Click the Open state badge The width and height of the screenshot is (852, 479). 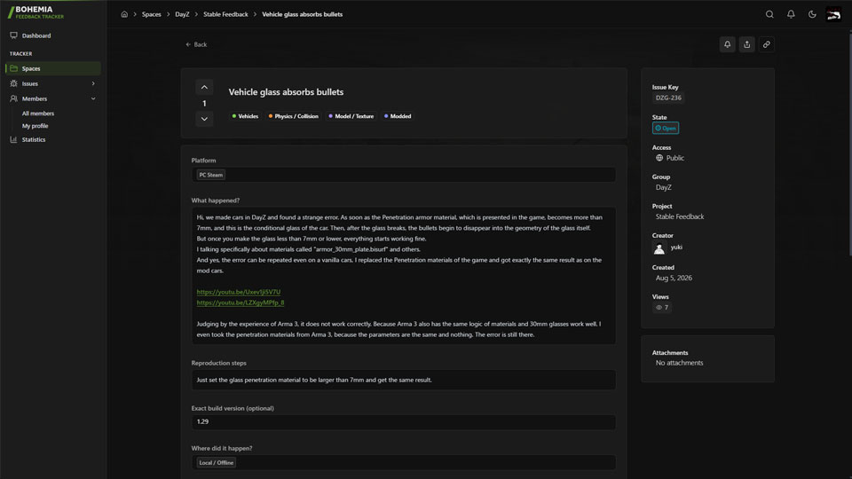click(x=666, y=128)
